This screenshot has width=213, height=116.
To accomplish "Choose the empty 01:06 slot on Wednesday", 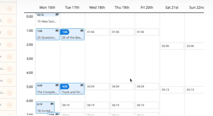I will [x=97, y=32].
